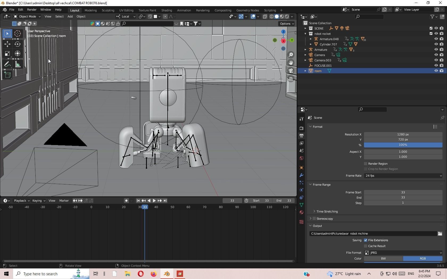The height and width of the screenshot is (279, 447).
Task: Switch to Shading workspace tab
Action: [x=167, y=10]
